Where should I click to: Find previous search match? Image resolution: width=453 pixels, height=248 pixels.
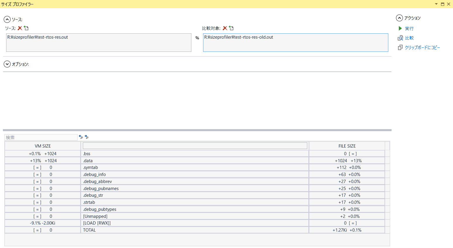click(81, 137)
